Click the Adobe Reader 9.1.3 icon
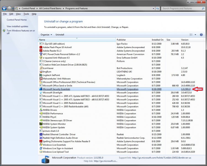Image resolution: width=207 pixels, height=166 pixels. (x=41, y=51)
